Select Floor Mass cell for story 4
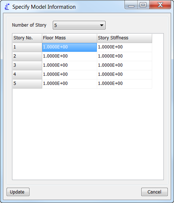This screenshot has height=203, width=174. point(70,75)
